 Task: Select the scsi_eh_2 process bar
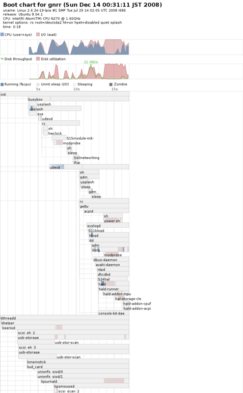click(x=74, y=333)
